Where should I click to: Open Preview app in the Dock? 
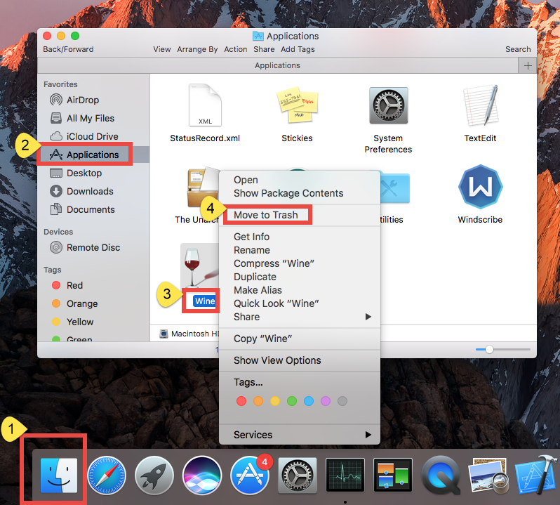click(x=488, y=476)
